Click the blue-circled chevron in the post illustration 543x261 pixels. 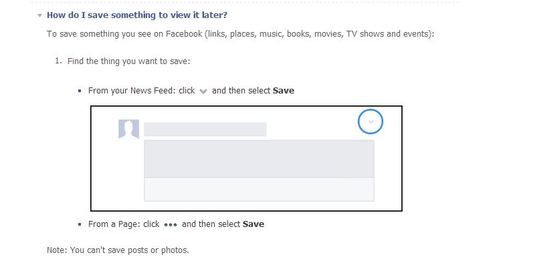coord(370,121)
